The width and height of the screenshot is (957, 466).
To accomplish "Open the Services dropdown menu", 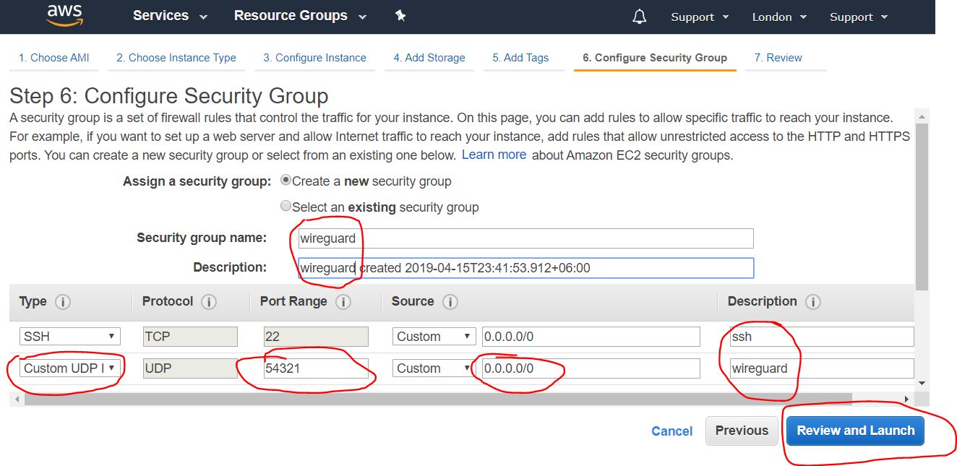I will (170, 16).
